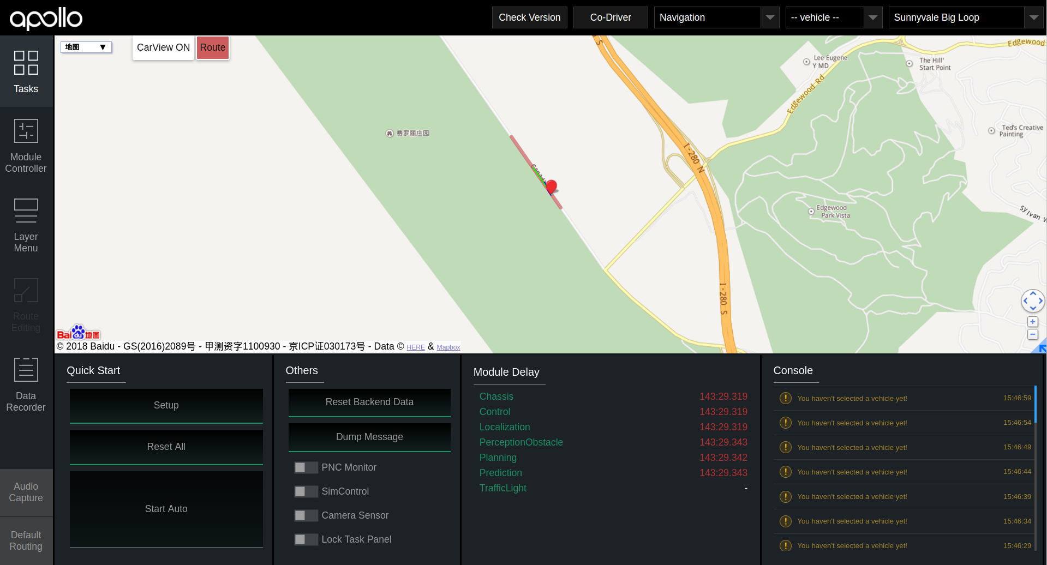Click warning icon of 15:46:54 console message
Image resolution: width=1047 pixels, height=565 pixels.
point(786,423)
